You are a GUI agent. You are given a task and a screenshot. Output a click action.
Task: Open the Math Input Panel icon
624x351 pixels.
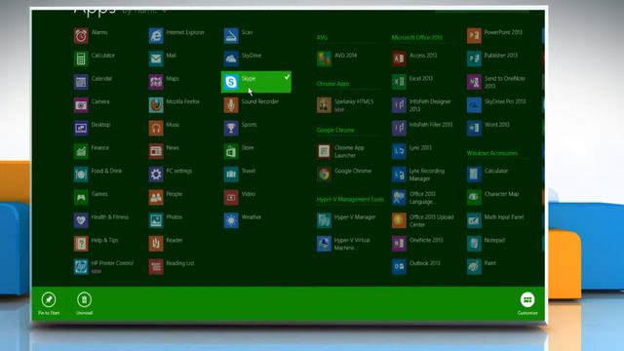pos(474,220)
